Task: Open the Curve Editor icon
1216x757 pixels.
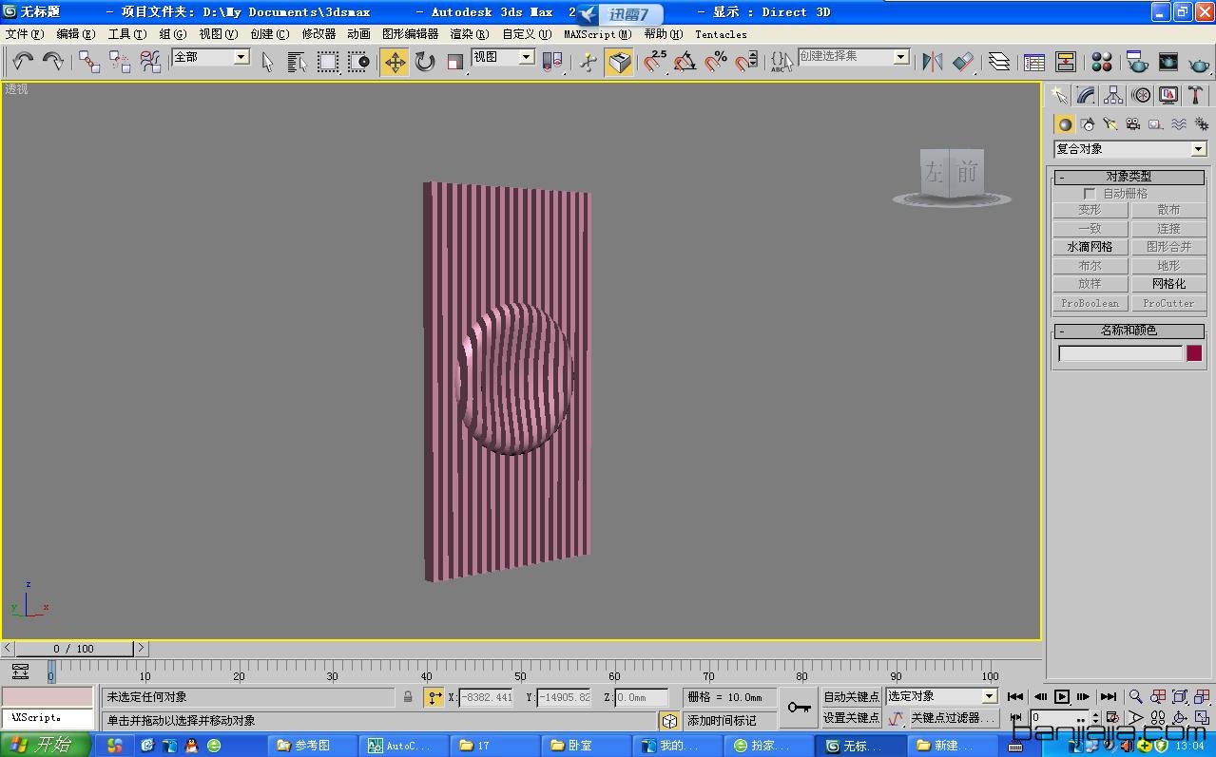Action: pyautogui.click(x=1034, y=62)
